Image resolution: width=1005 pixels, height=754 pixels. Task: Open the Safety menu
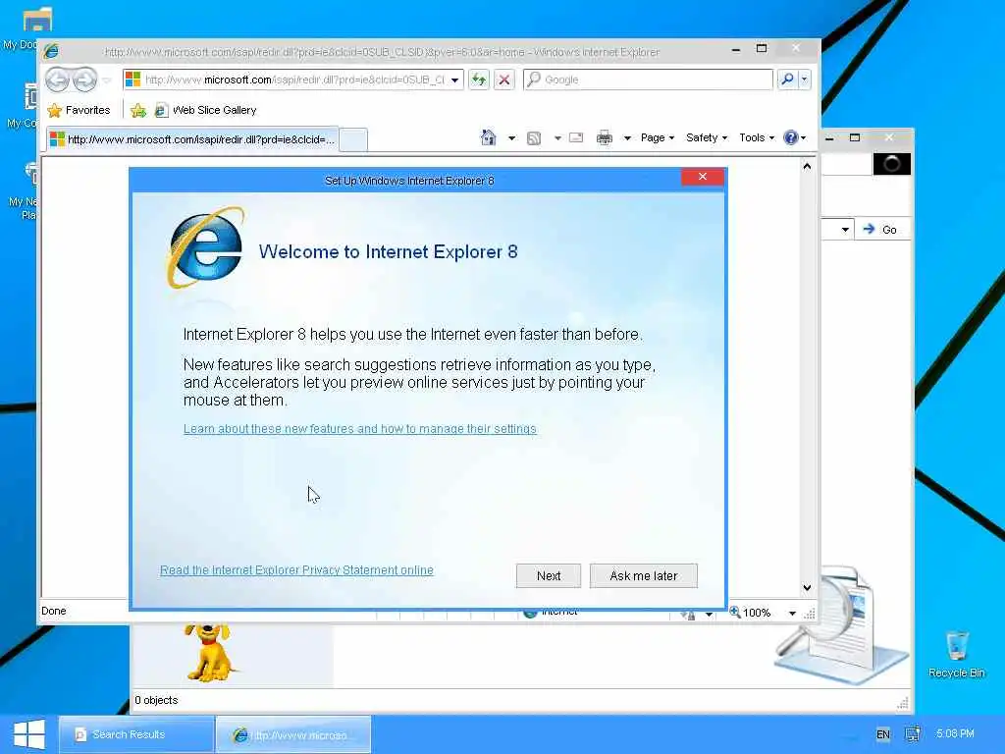coord(707,137)
